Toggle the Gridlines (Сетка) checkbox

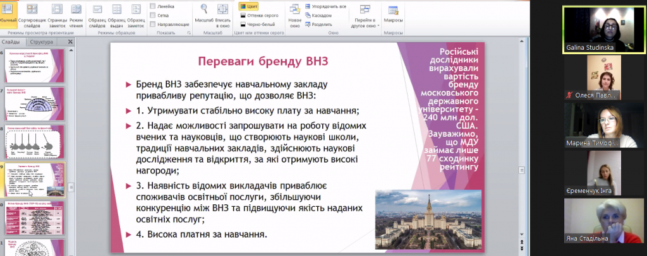154,15
